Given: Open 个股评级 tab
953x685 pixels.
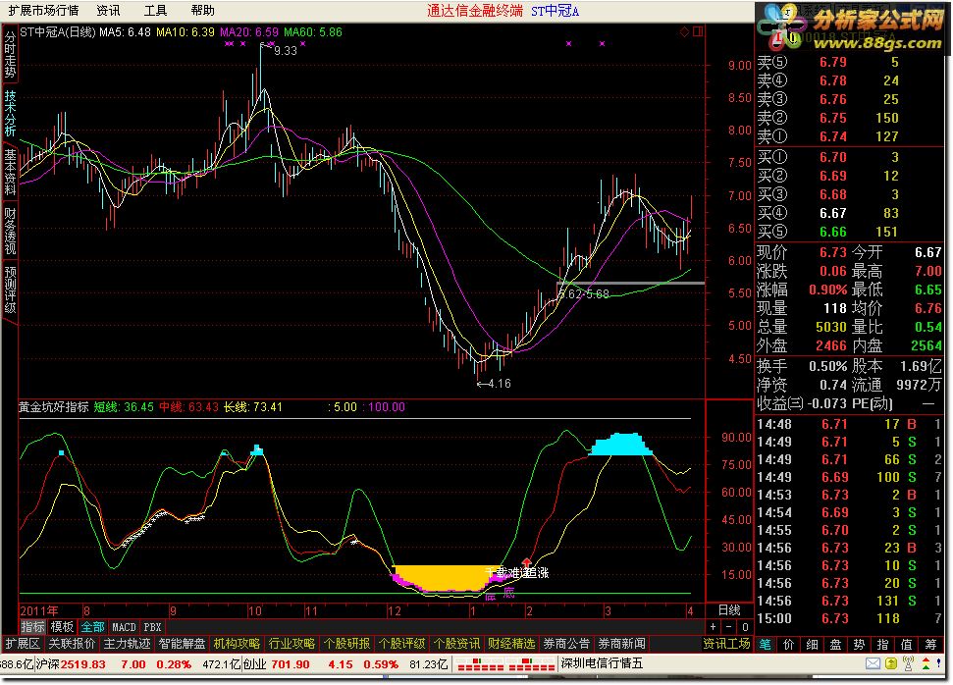Looking at the screenshot, I should (x=401, y=644).
